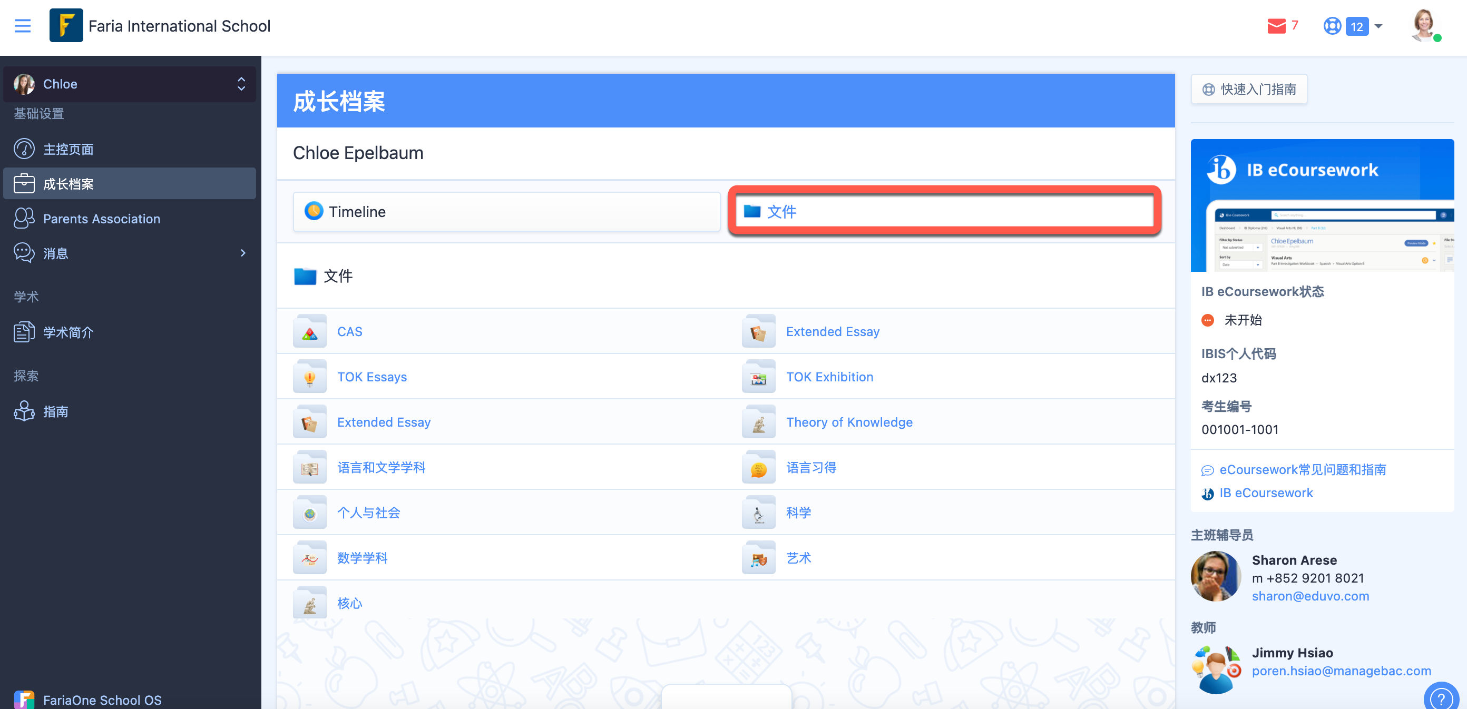Open the IB eCoursework banner image
The width and height of the screenshot is (1467, 709).
(1322, 205)
